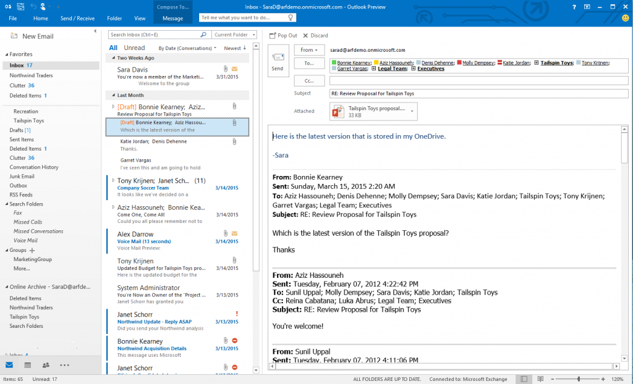Open the Current Folder scope dropdown
633x384 pixels.
(x=234, y=35)
